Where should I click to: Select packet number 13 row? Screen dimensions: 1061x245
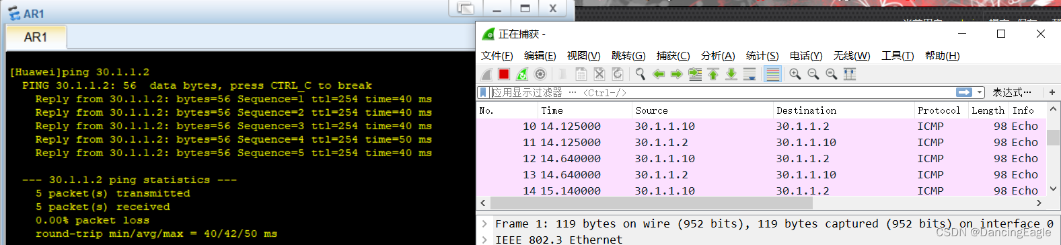(x=761, y=175)
